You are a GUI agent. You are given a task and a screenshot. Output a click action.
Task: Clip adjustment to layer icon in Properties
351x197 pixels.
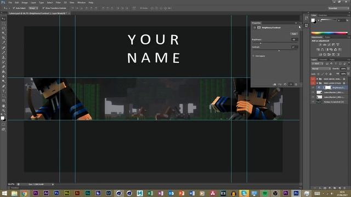tap(274, 84)
